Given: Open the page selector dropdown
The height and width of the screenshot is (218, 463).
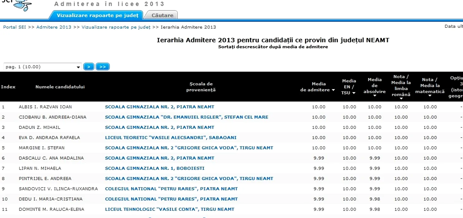Looking at the screenshot, I should pos(78,67).
